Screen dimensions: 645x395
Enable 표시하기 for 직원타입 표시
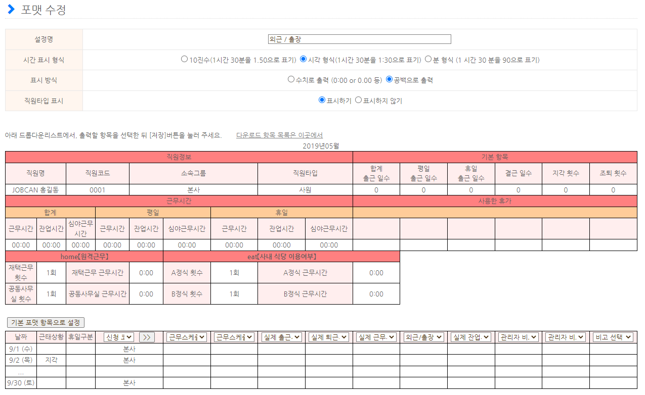coord(322,100)
